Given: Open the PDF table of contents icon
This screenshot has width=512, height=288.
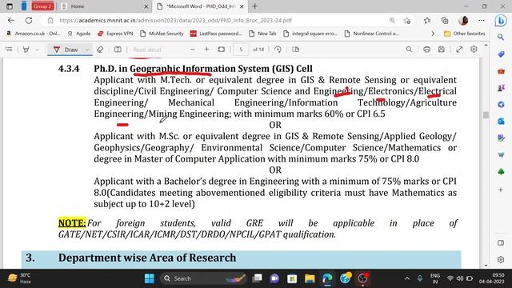Looking at the screenshot, I should coord(9,50).
